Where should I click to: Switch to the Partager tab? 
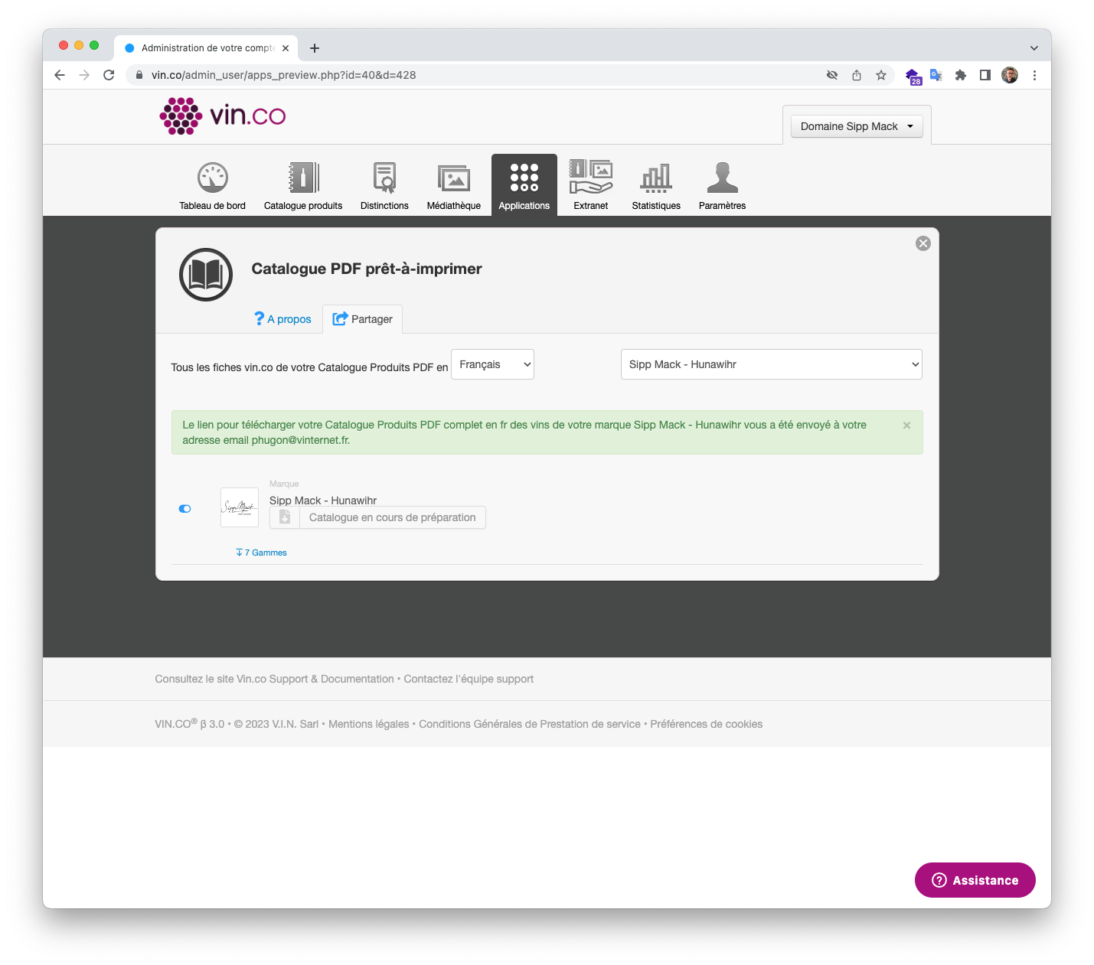[363, 319]
